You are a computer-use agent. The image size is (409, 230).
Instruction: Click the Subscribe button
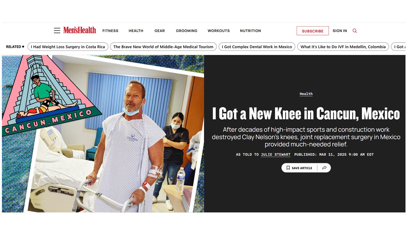pyautogui.click(x=313, y=31)
